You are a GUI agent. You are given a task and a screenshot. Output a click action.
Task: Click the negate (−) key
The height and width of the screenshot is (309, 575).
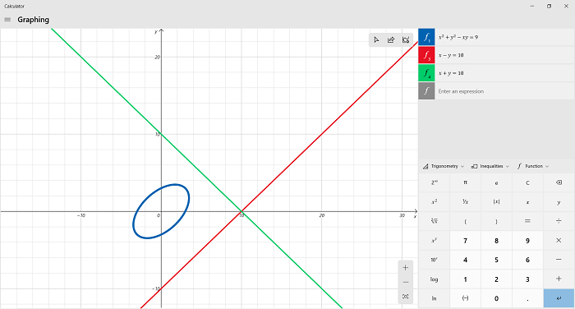[465, 298]
